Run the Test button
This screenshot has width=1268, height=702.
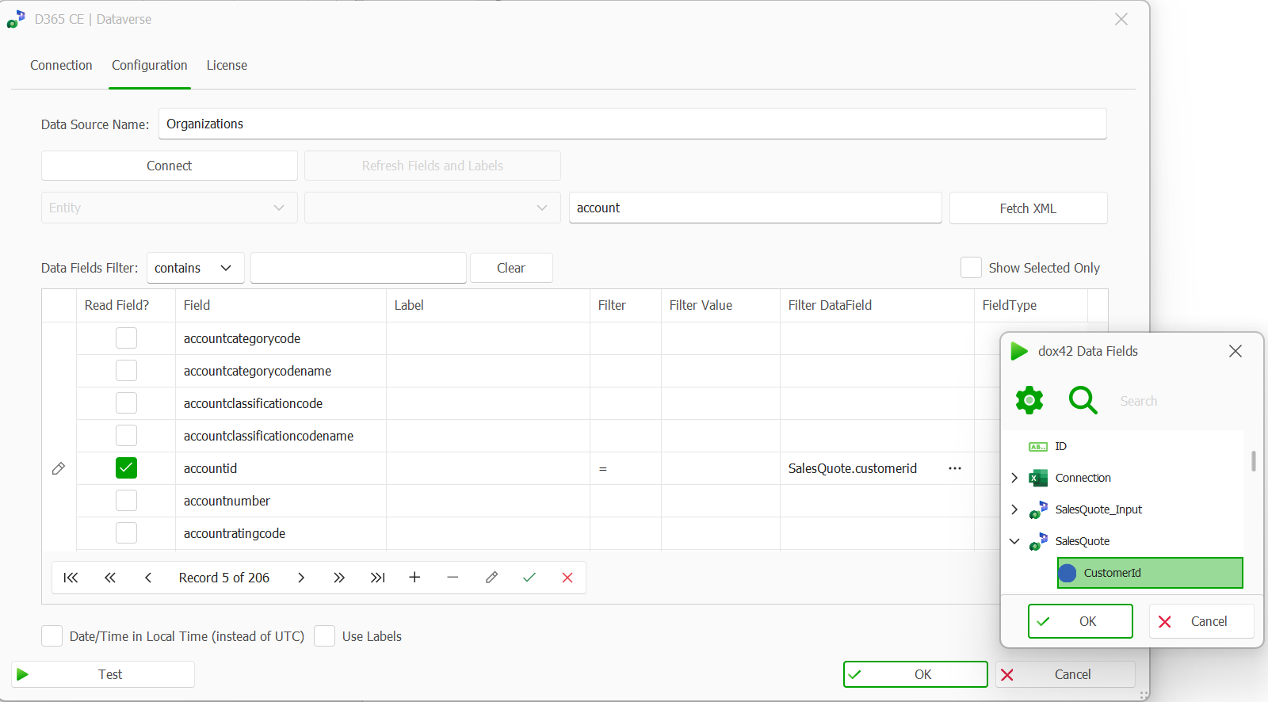[103, 674]
